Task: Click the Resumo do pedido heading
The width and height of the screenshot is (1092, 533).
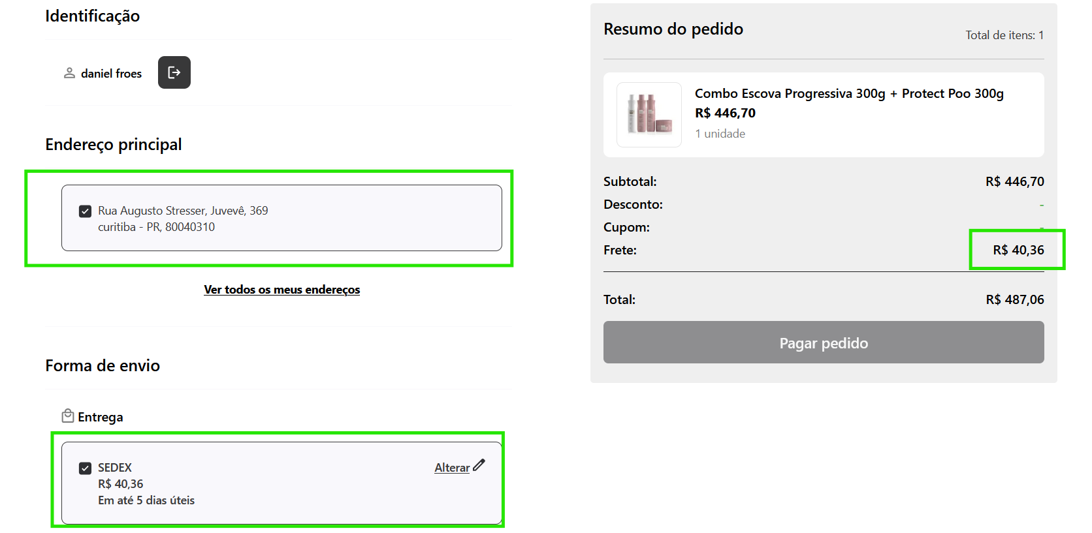Action: pyautogui.click(x=673, y=29)
